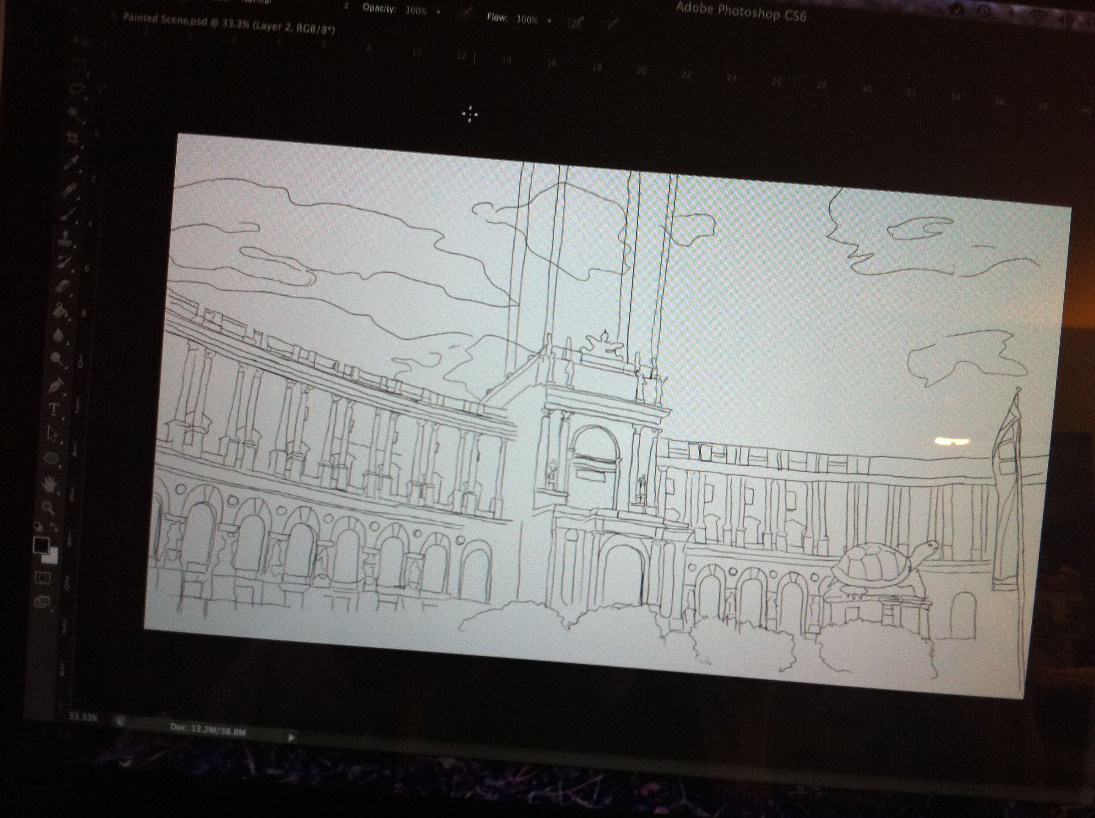This screenshot has width=1095, height=818.
Task: Select the Paint Bucket tool
Action: click(x=61, y=311)
